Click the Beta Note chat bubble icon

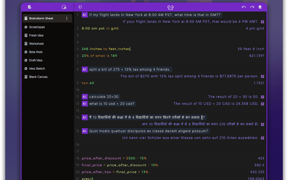26,52
